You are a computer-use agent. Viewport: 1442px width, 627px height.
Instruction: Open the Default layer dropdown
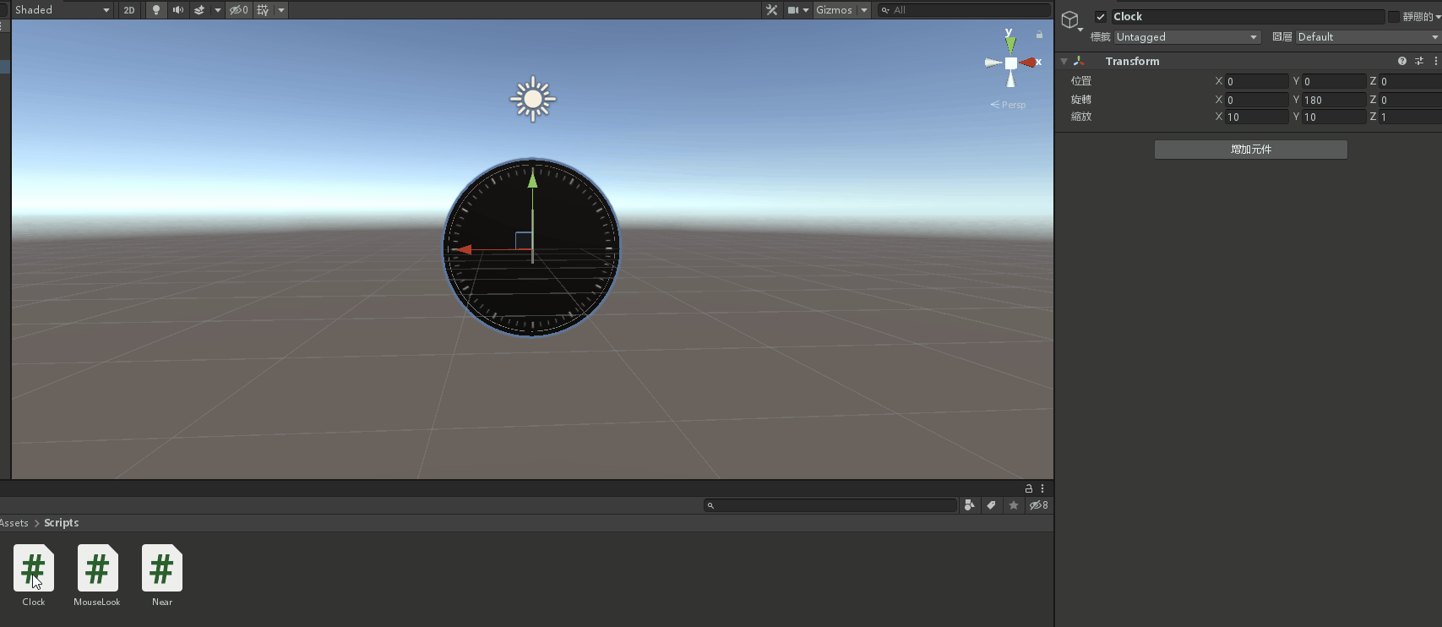[x=1367, y=37]
